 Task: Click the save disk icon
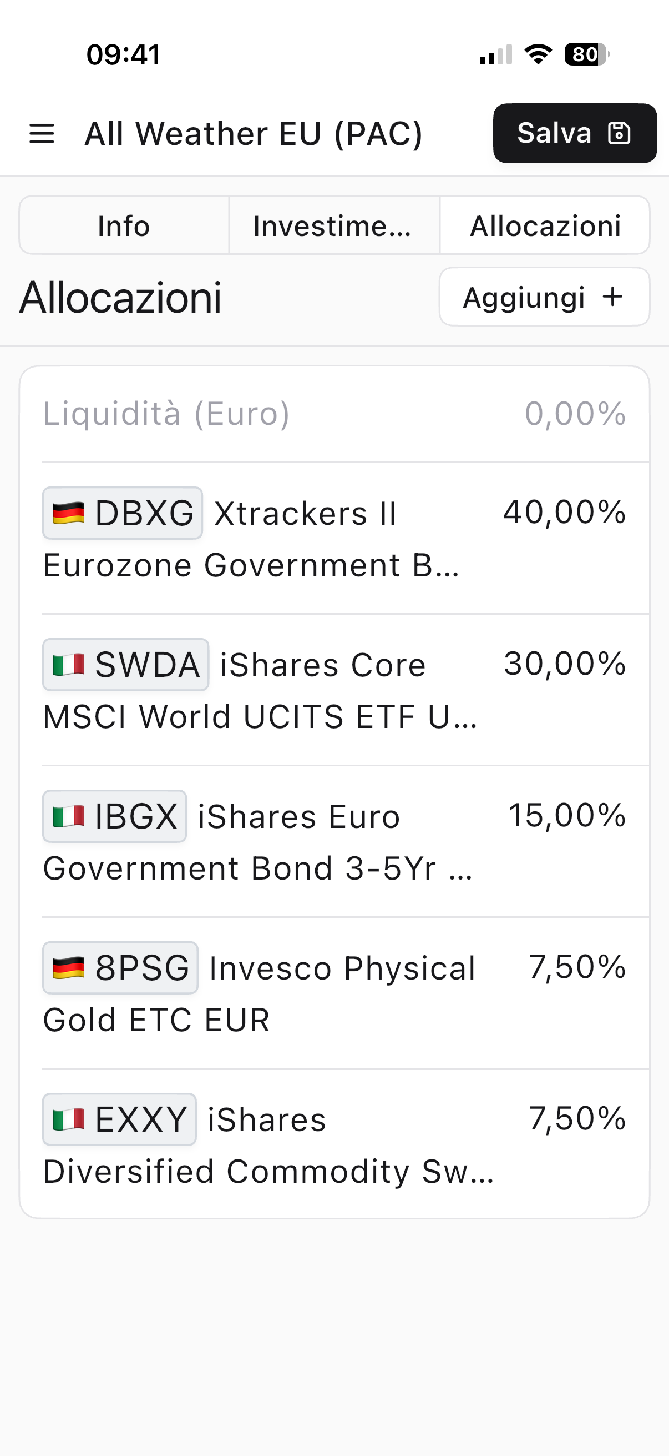coord(619,134)
